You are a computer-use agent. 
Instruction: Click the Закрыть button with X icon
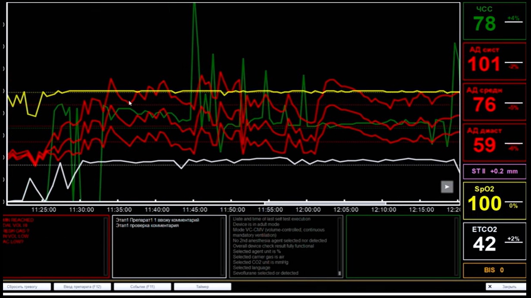506,286
